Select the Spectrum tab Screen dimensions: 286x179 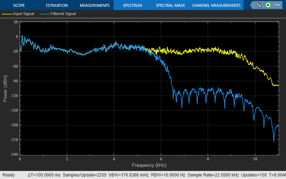[132, 5]
